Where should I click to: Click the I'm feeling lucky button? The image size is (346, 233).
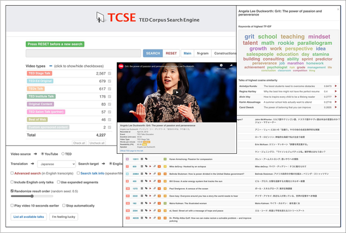point(63,217)
